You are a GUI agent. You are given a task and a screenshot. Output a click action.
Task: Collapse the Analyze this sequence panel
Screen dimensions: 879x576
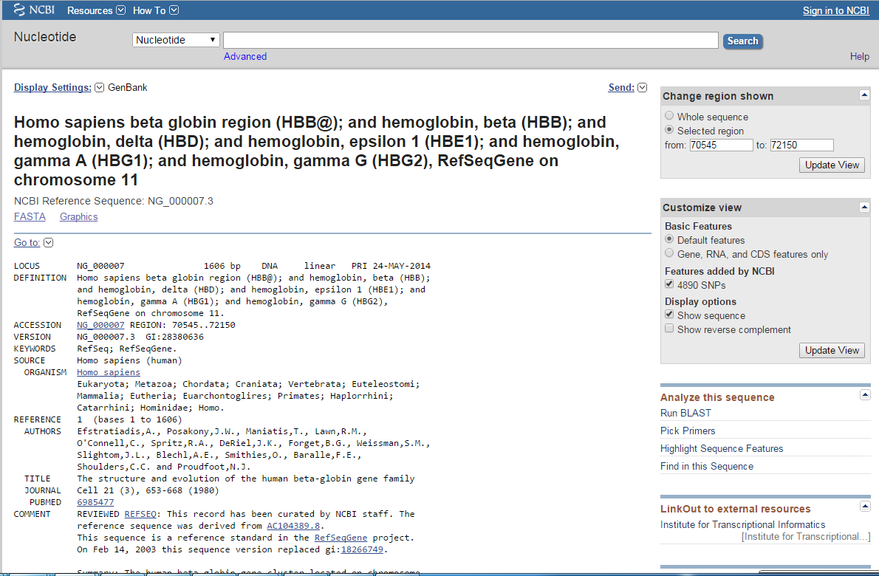click(x=863, y=394)
